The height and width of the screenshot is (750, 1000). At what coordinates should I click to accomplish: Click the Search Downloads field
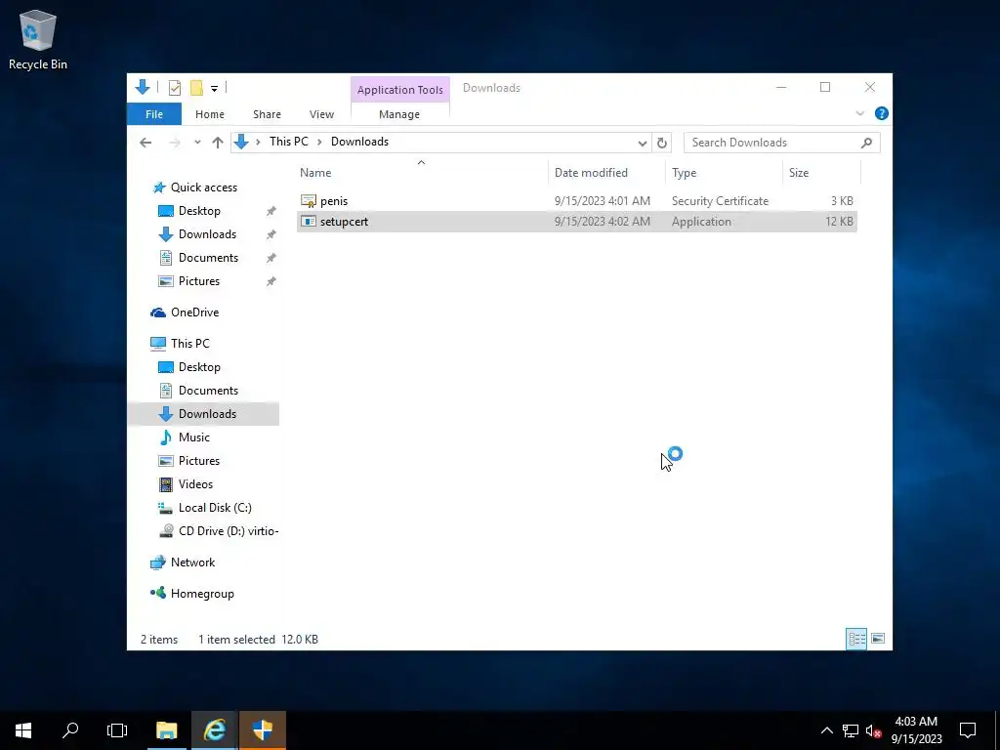pyautogui.click(x=781, y=143)
